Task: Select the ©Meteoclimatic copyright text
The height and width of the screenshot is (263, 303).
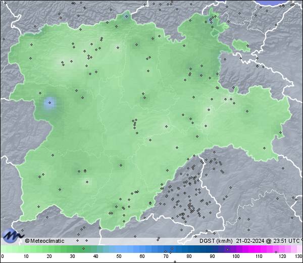Action: coord(45,241)
